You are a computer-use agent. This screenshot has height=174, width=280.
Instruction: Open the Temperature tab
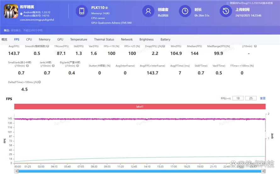pyautogui.click(x=79, y=39)
